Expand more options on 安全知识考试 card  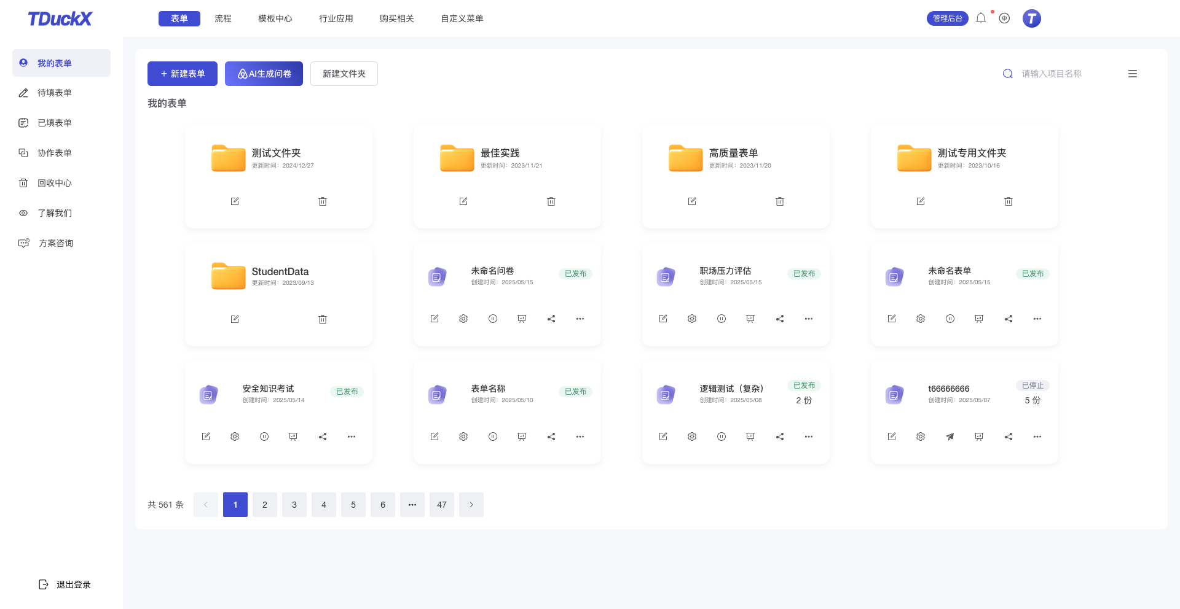tap(352, 436)
